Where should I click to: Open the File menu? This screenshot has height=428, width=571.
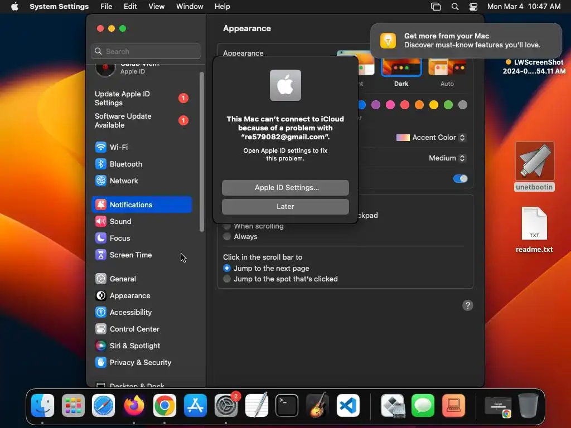point(107,7)
